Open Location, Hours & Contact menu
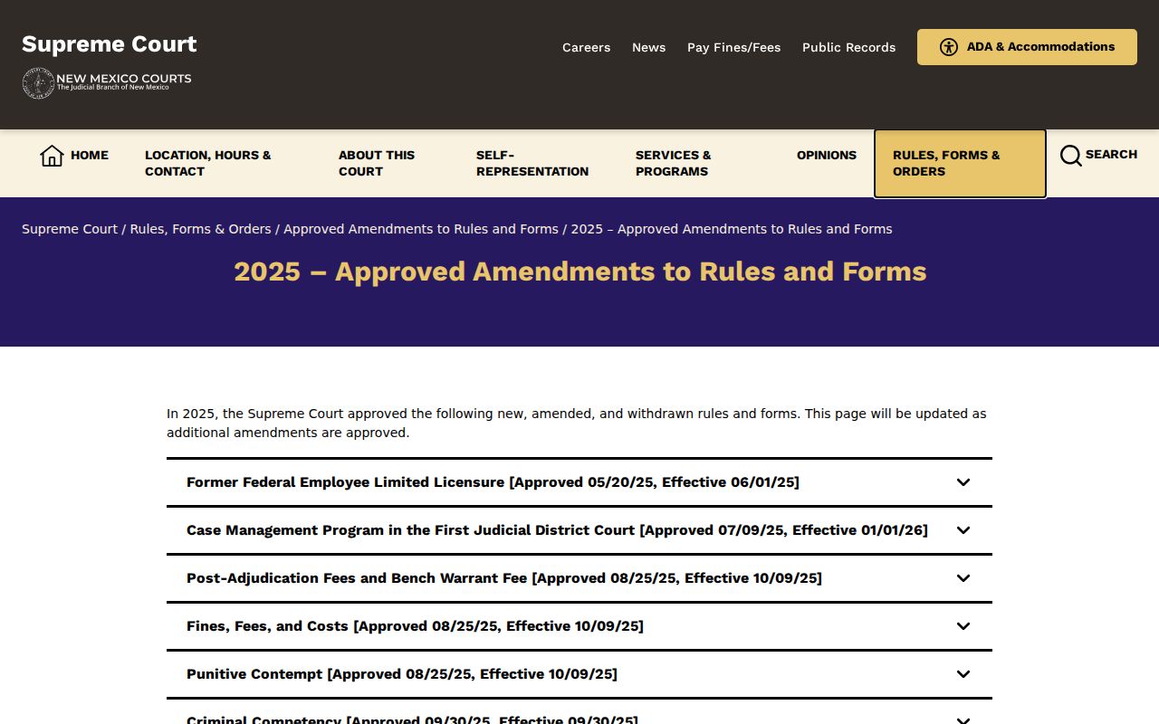The image size is (1159, 724). (x=208, y=163)
